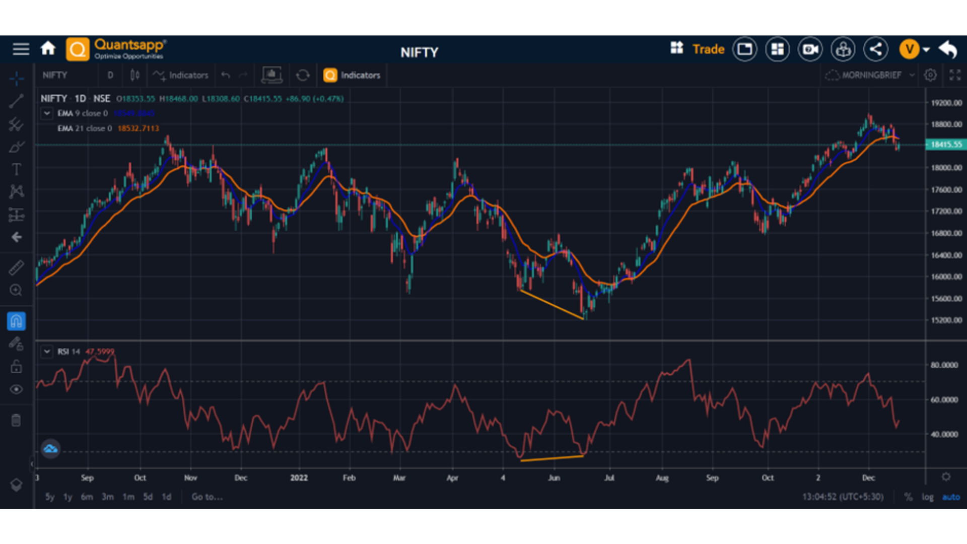The height and width of the screenshot is (544, 967).
Task: Open the hamburger main menu
Action: (21, 49)
